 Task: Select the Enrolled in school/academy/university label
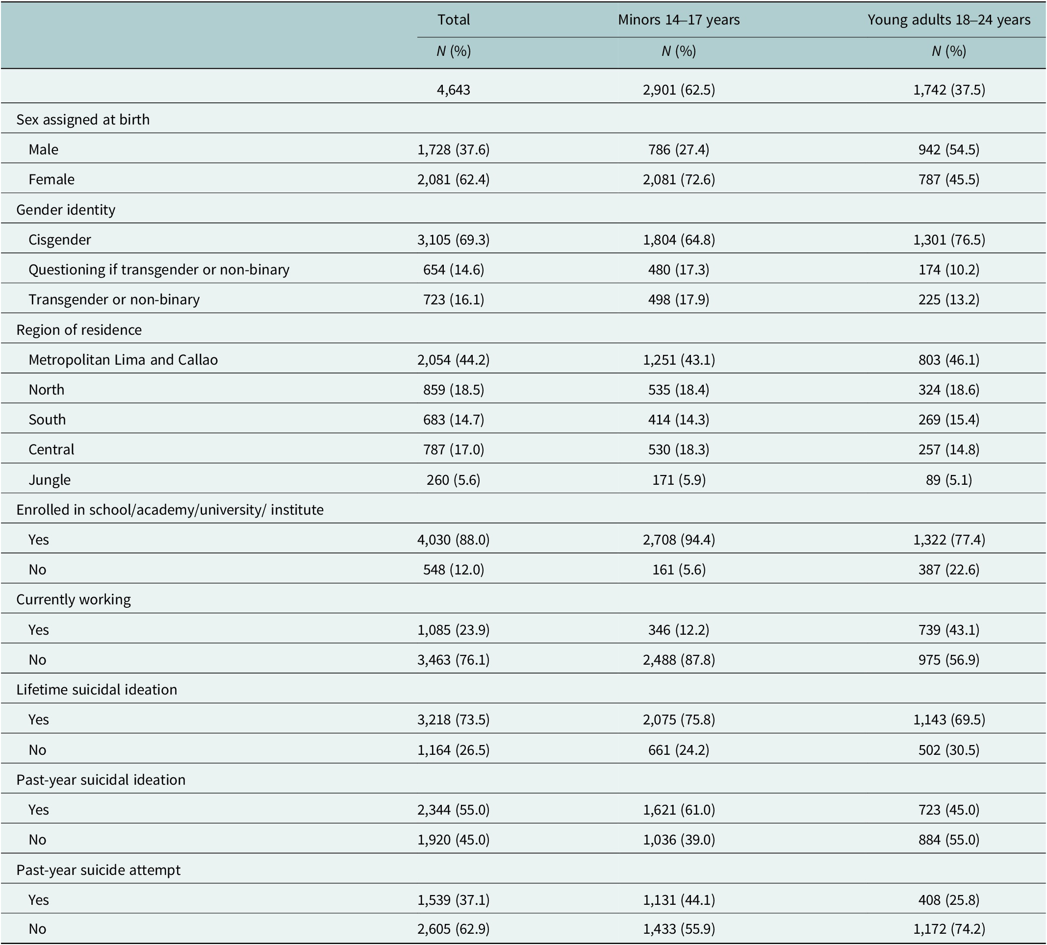tap(170, 510)
